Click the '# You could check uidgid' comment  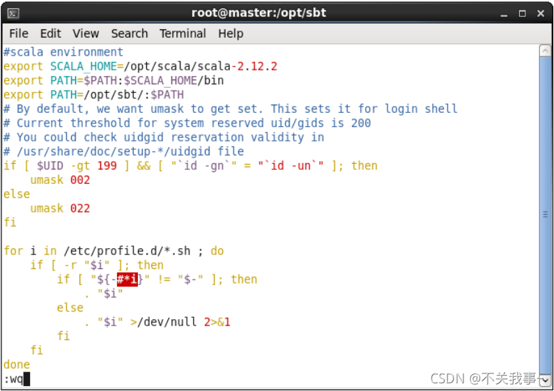point(164,137)
